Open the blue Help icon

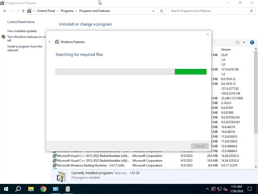(x=252, y=42)
